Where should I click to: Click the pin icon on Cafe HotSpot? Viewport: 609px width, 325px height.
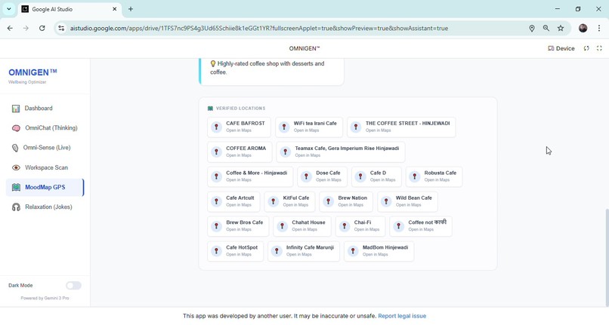coord(216,251)
